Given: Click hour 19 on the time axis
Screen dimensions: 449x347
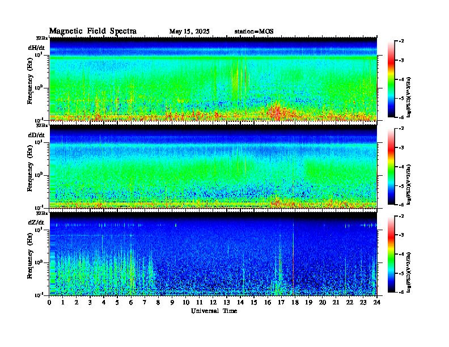Looking at the screenshot, I should tap(308, 303).
